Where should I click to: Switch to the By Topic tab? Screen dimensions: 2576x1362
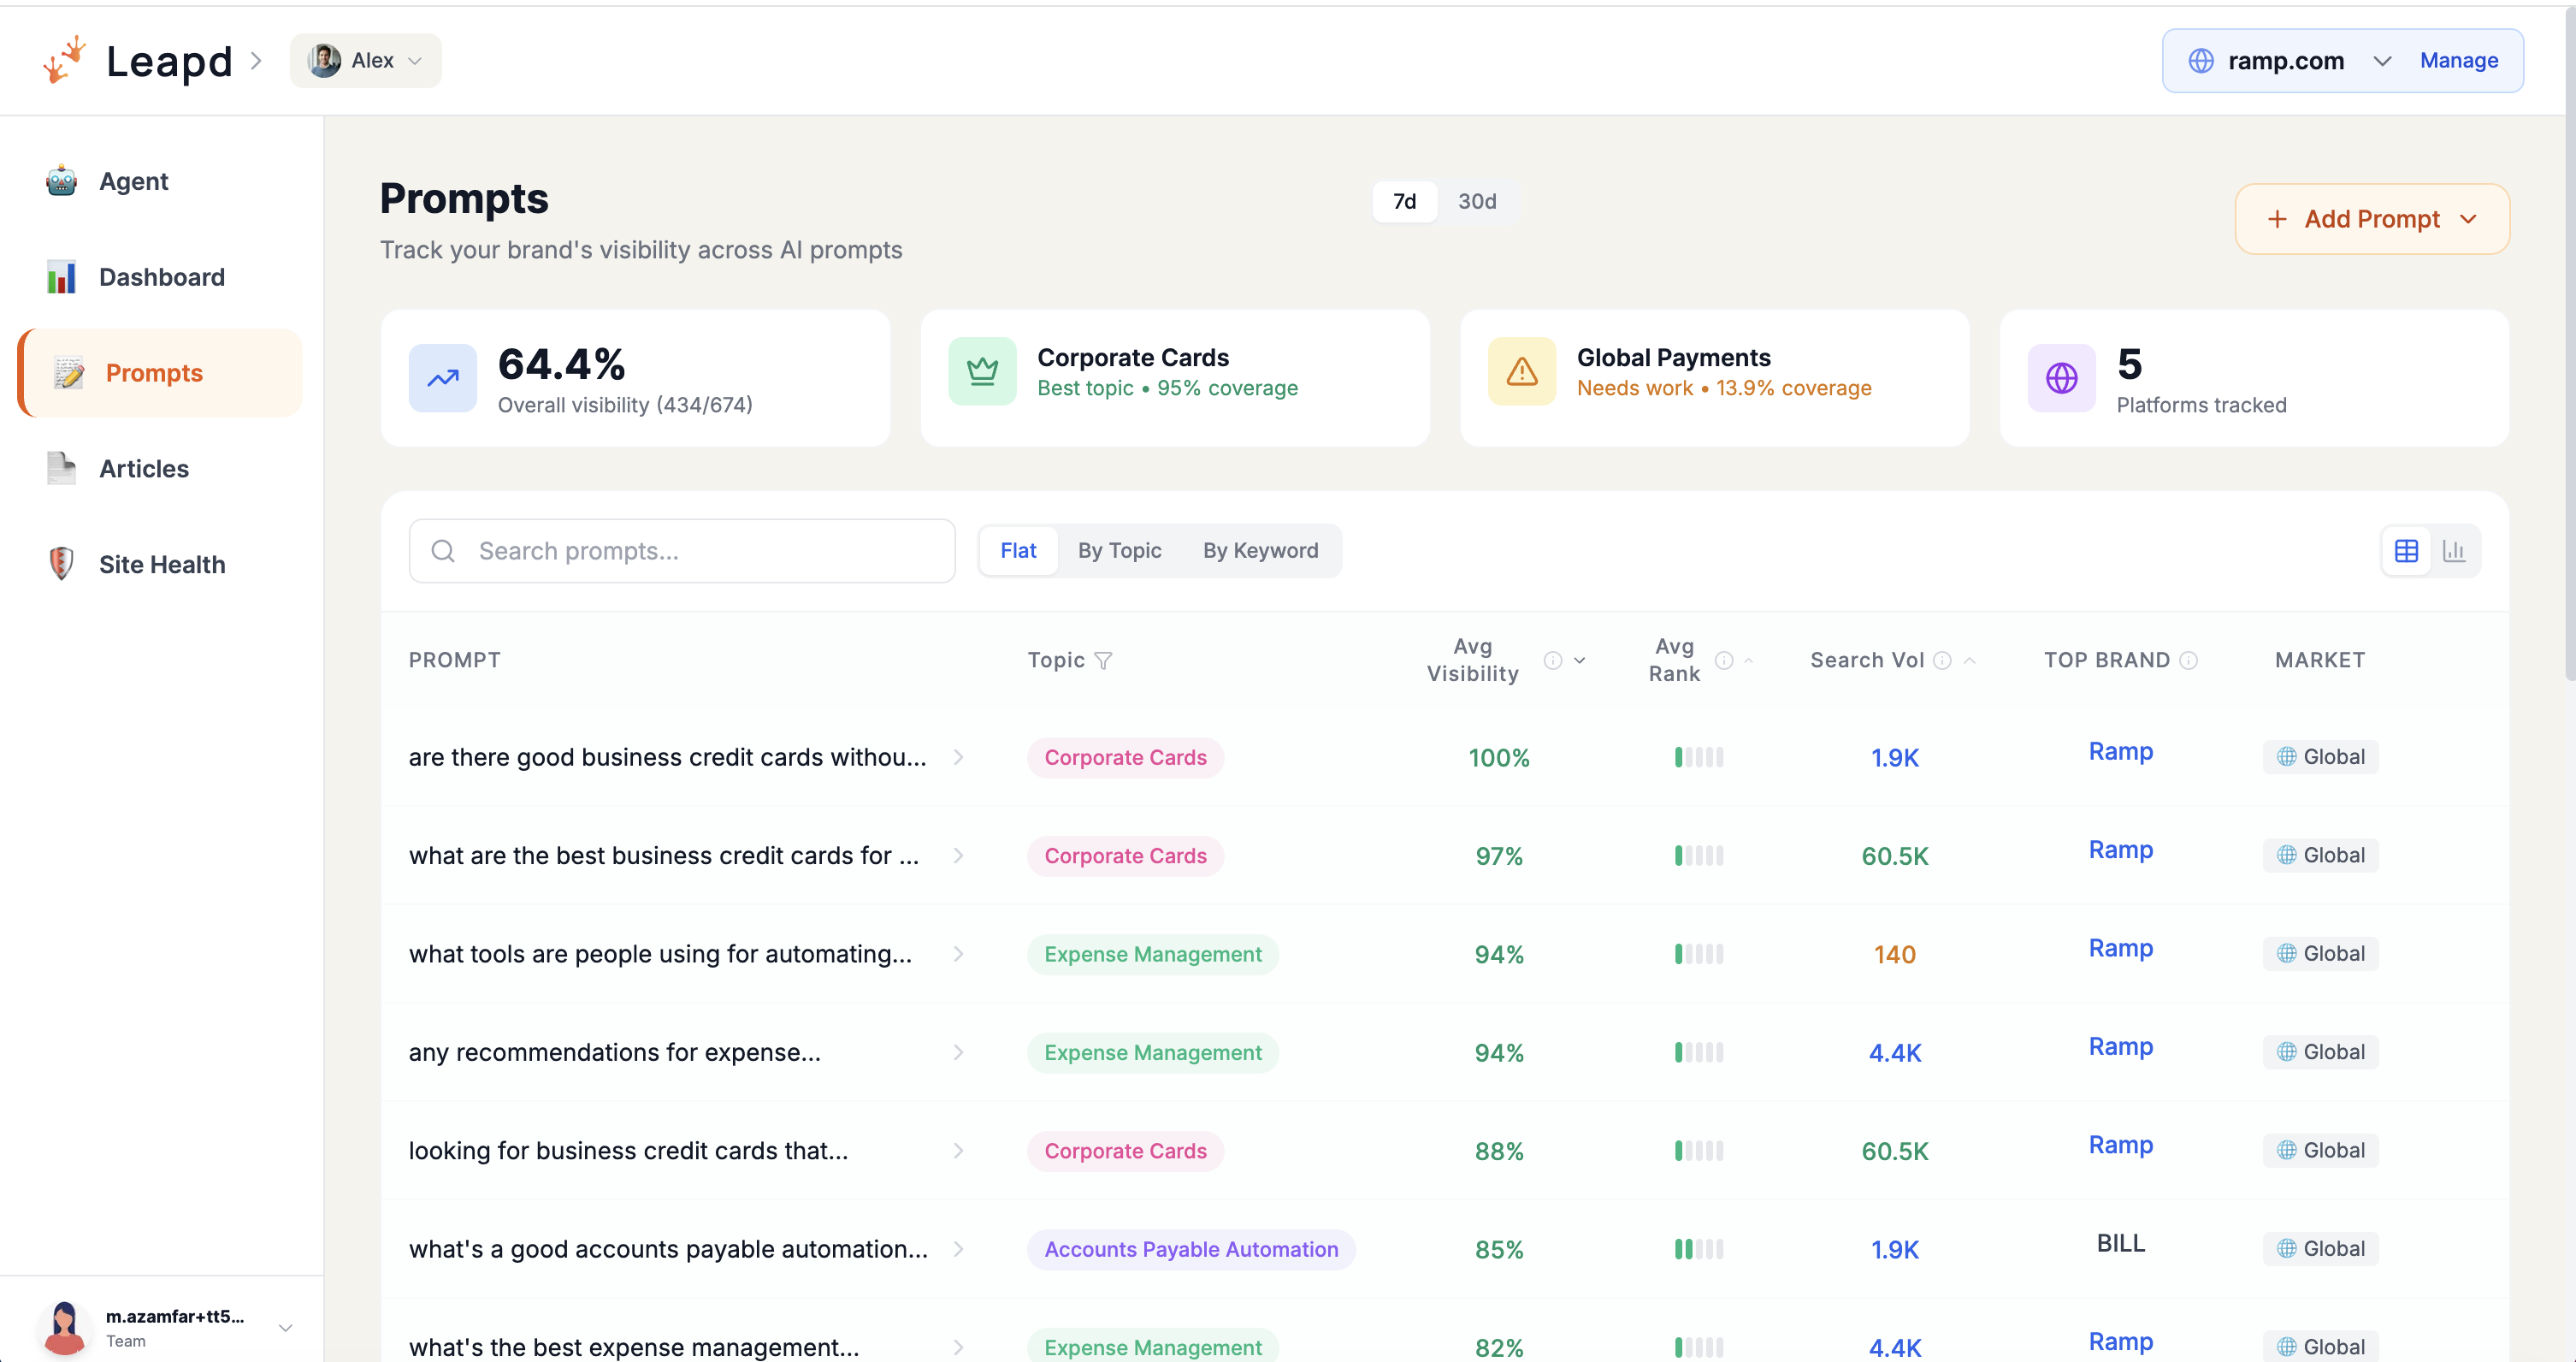tap(1119, 550)
